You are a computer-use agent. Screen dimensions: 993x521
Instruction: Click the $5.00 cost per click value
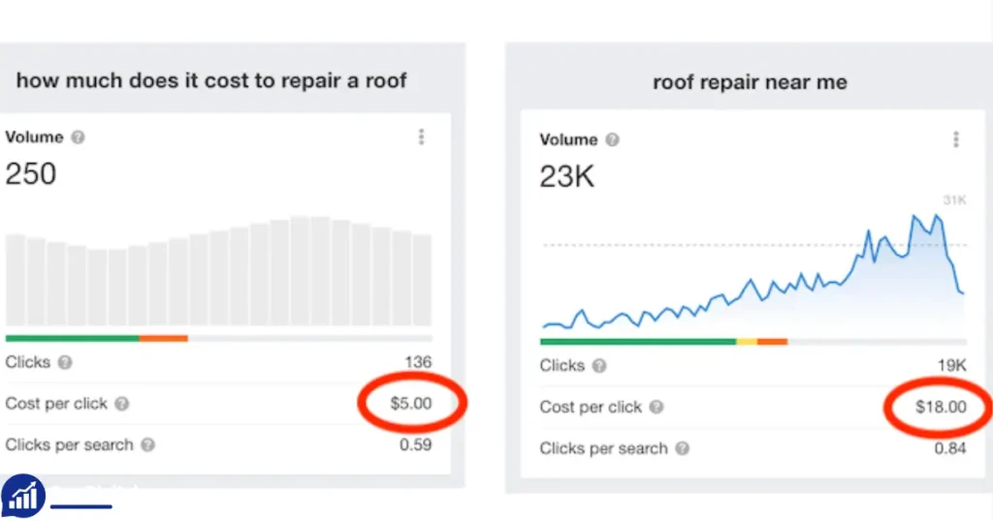click(x=411, y=404)
